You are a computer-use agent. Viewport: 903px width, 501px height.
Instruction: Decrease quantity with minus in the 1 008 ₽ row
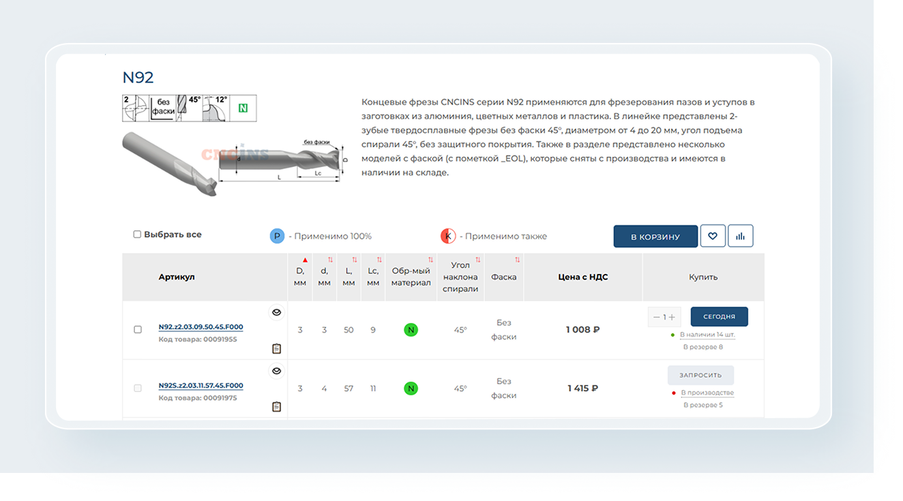point(657,317)
